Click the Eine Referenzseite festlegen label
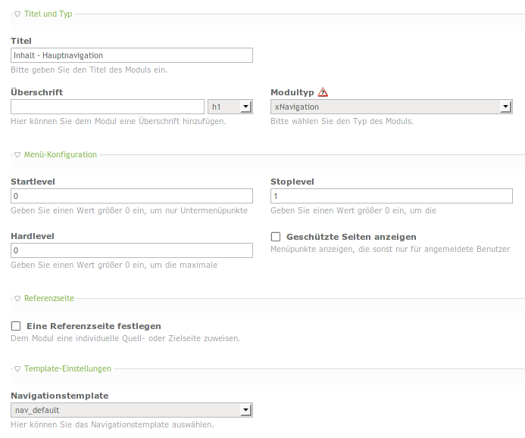The width and height of the screenshot is (525, 438). [x=93, y=326]
